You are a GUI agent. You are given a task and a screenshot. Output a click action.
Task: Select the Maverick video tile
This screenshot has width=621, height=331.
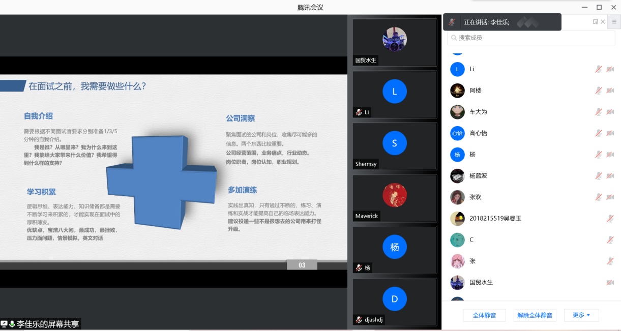point(394,198)
